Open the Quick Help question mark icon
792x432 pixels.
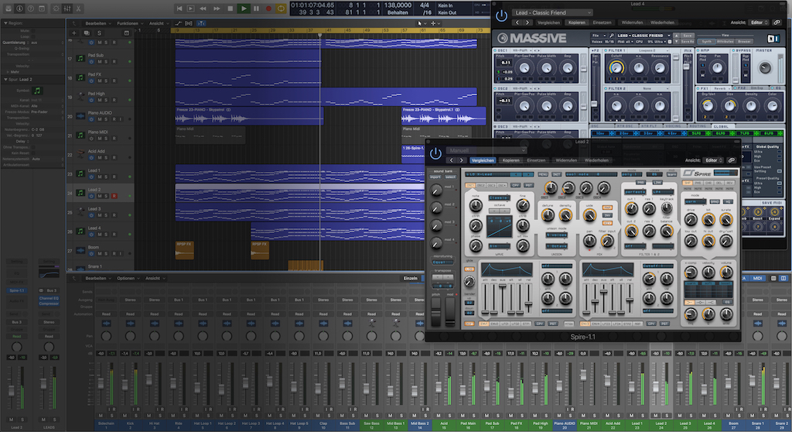[x=31, y=8]
